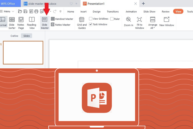Viewport: 193px width, 129px height.
Task: Close the Presentation1 tab
Action: [x=136, y=4]
